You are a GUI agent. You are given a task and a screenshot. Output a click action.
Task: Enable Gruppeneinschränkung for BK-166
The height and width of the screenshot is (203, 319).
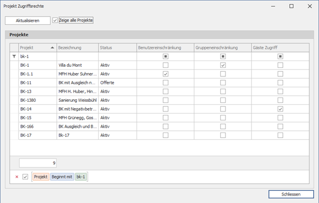coord(223,126)
